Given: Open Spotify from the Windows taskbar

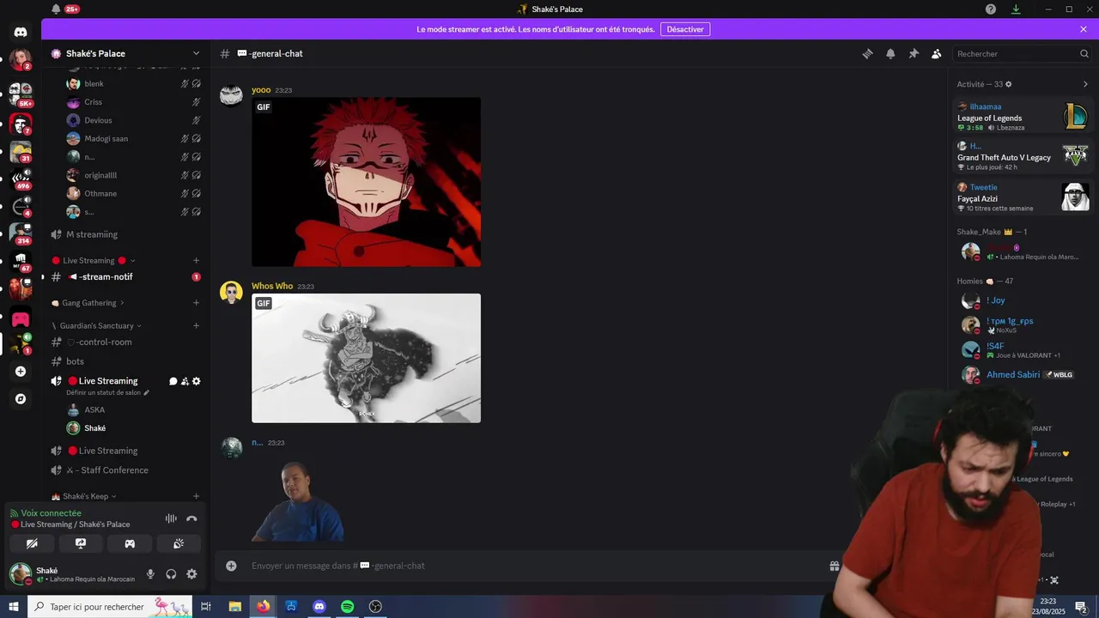Looking at the screenshot, I should coord(347,607).
